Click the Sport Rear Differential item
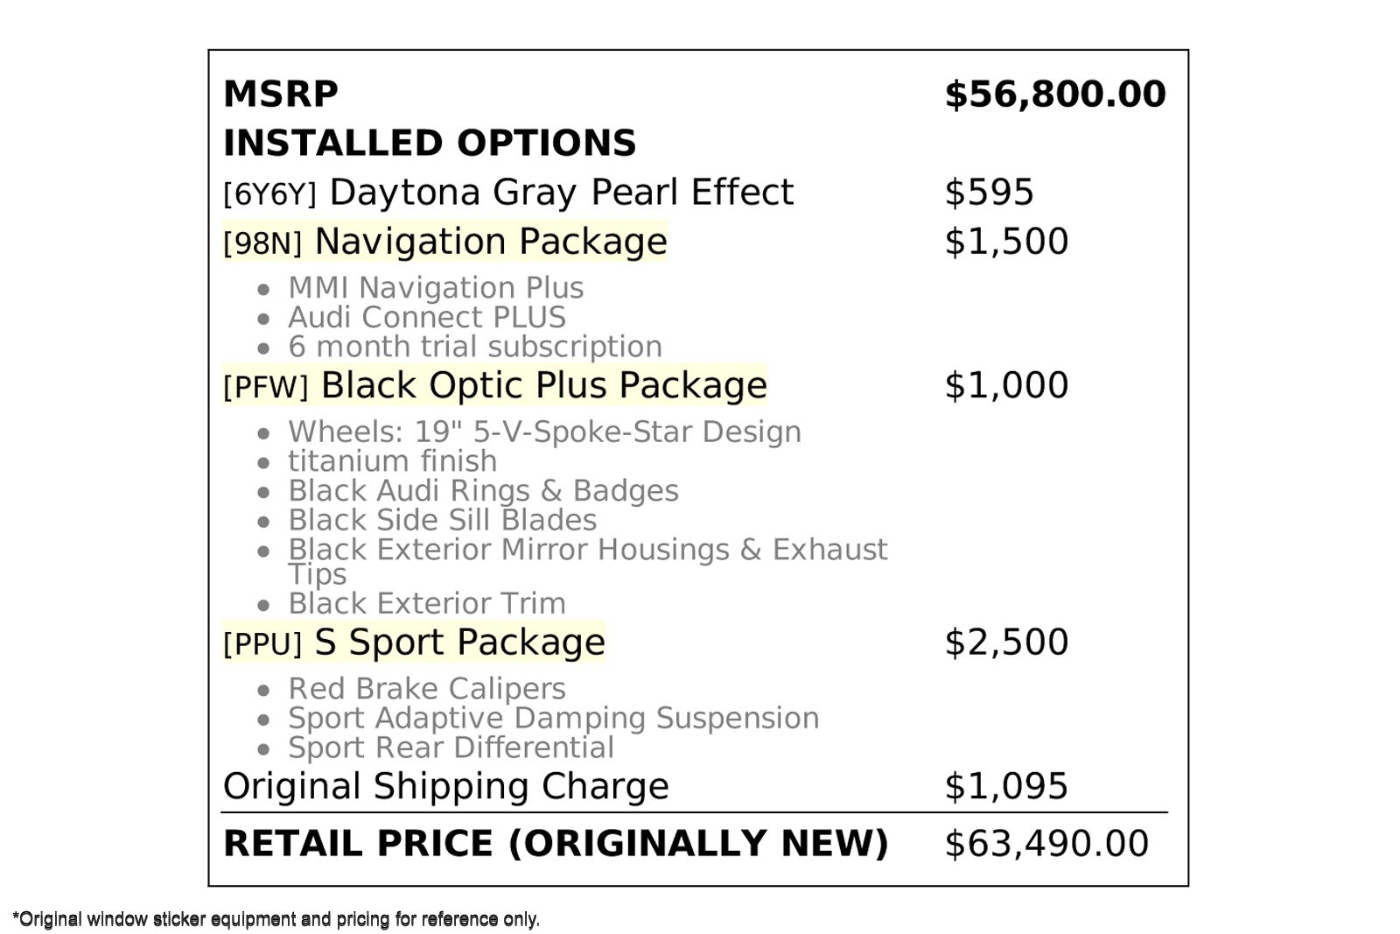Image resolution: width=1400 pixels, height=934 pixels. tap(451, 748)
